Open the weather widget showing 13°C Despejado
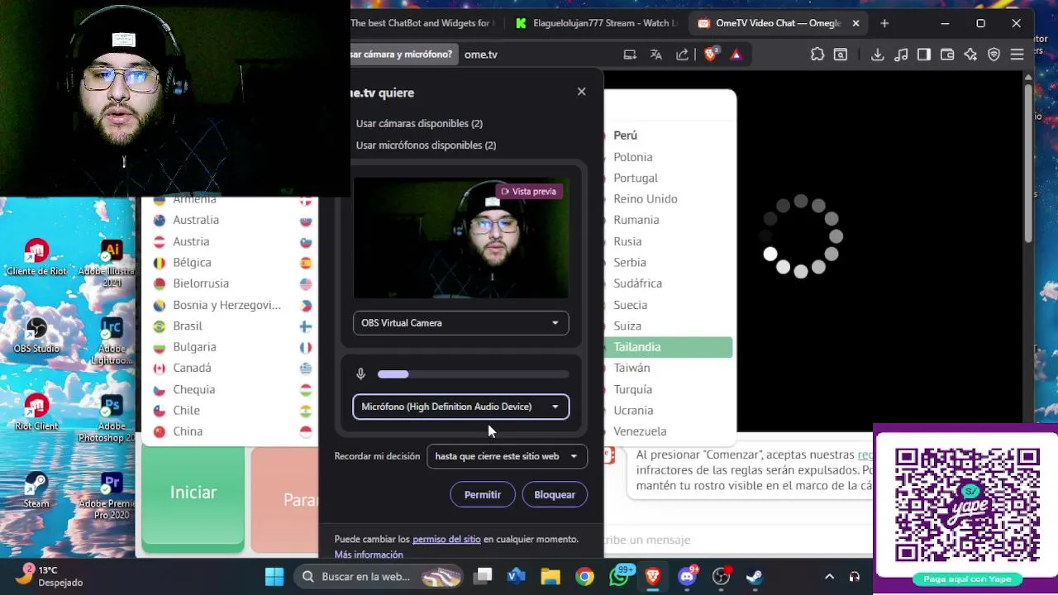Viewport: 1058px width, 595px height. point(50,576)
